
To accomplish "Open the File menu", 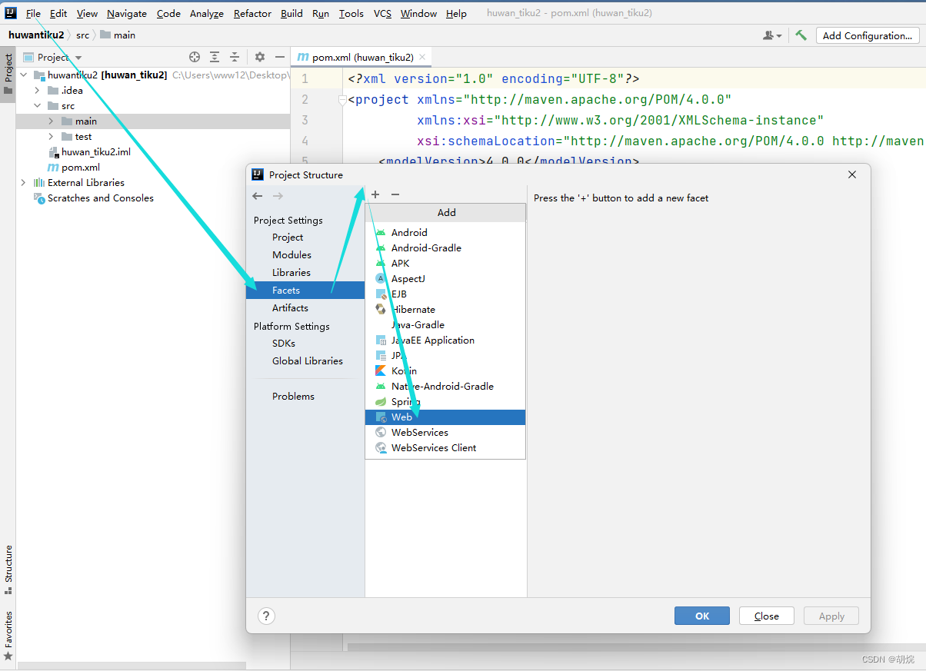I will (33, 14).
